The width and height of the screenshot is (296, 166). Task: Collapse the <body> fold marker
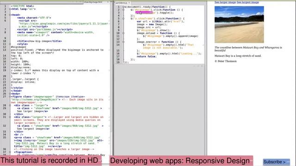(x=10, y=94)
